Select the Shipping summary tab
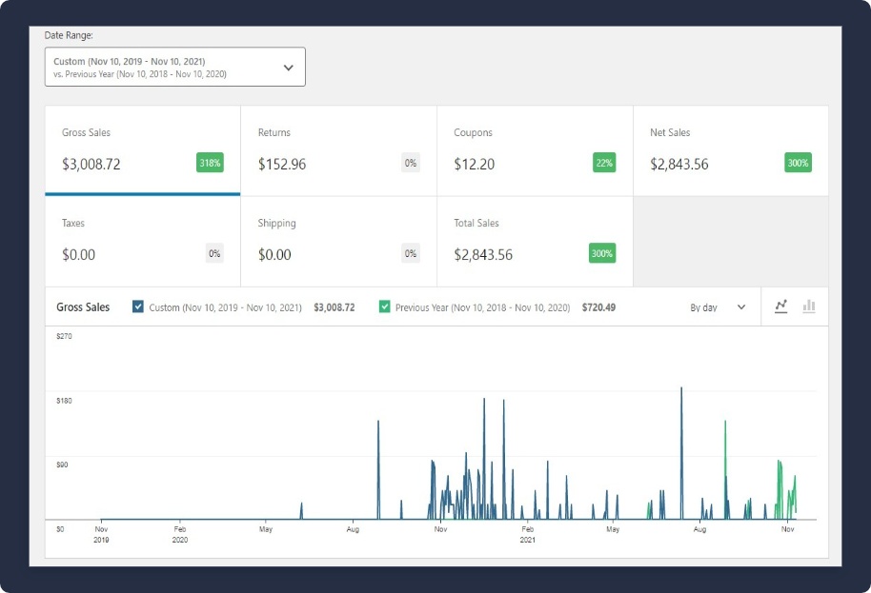 pos(338,241)
